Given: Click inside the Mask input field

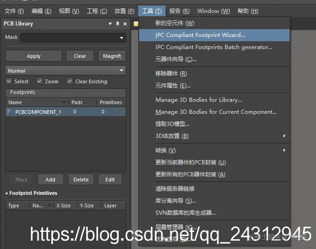Looking at the screenshot, I should point(70,38).
